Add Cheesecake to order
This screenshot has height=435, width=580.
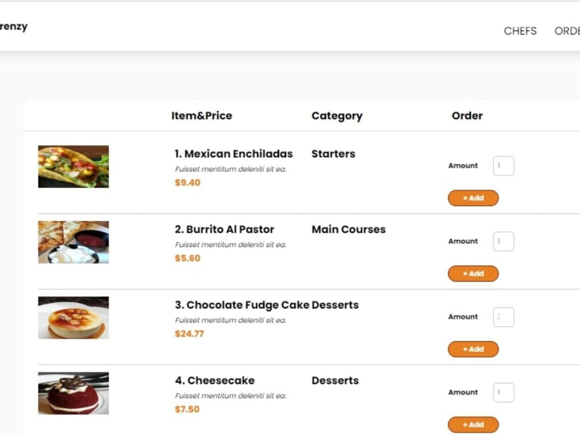(473, 425)
